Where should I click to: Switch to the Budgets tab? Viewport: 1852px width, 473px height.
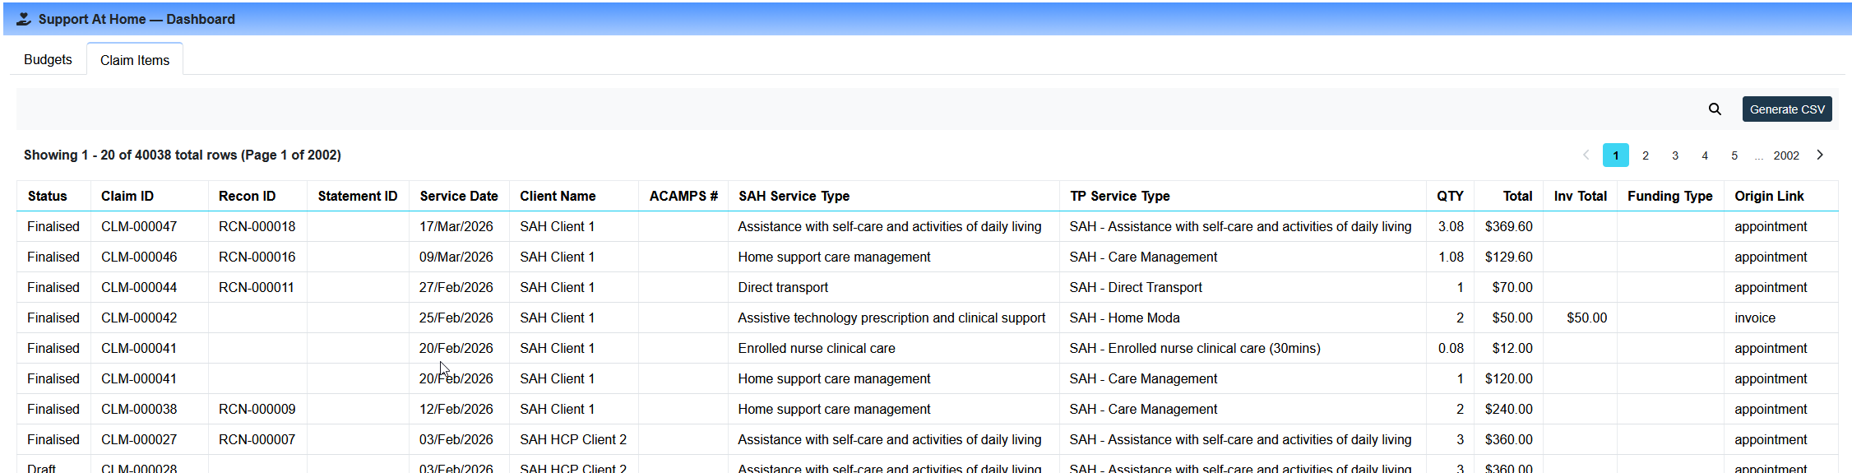click(x=48, y=59)
